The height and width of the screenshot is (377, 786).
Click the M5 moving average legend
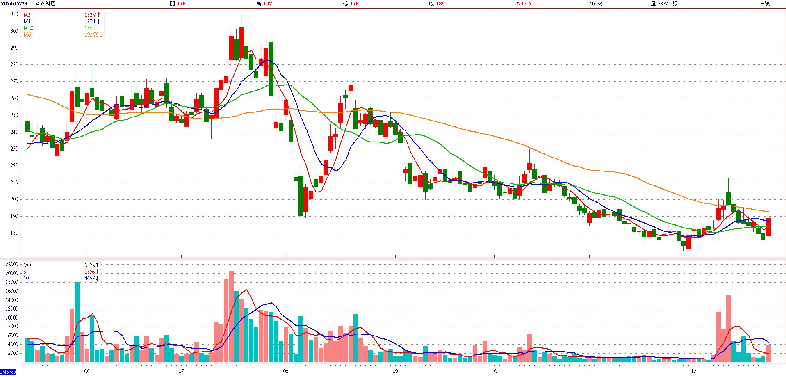pos(27,15)
